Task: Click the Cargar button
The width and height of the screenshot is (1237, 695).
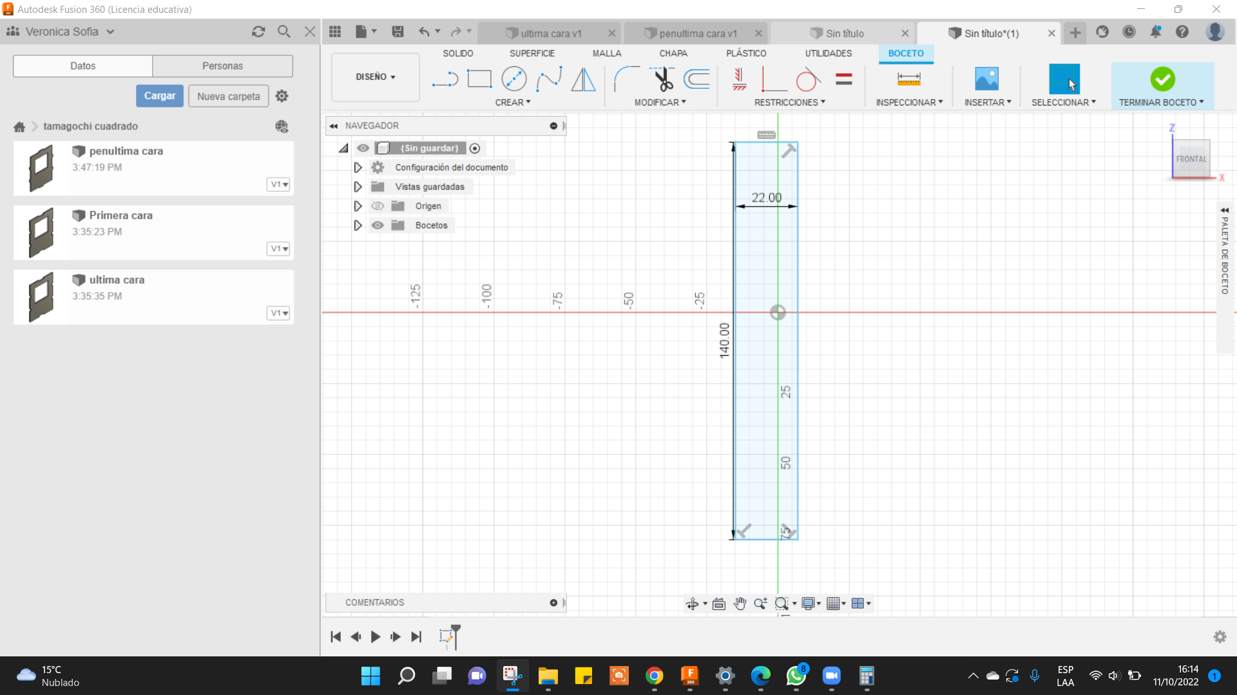Action: (159, 96)
